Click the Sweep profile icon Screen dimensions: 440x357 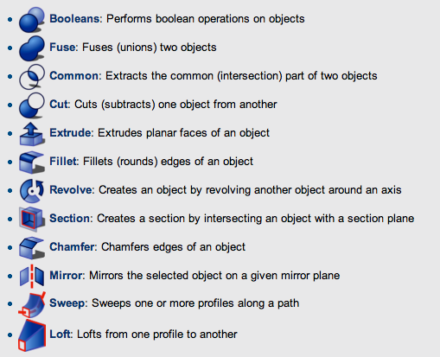click(32, 304)
